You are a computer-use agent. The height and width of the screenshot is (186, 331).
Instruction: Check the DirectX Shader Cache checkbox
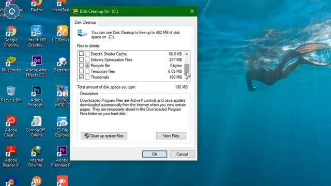coord(81,54)
